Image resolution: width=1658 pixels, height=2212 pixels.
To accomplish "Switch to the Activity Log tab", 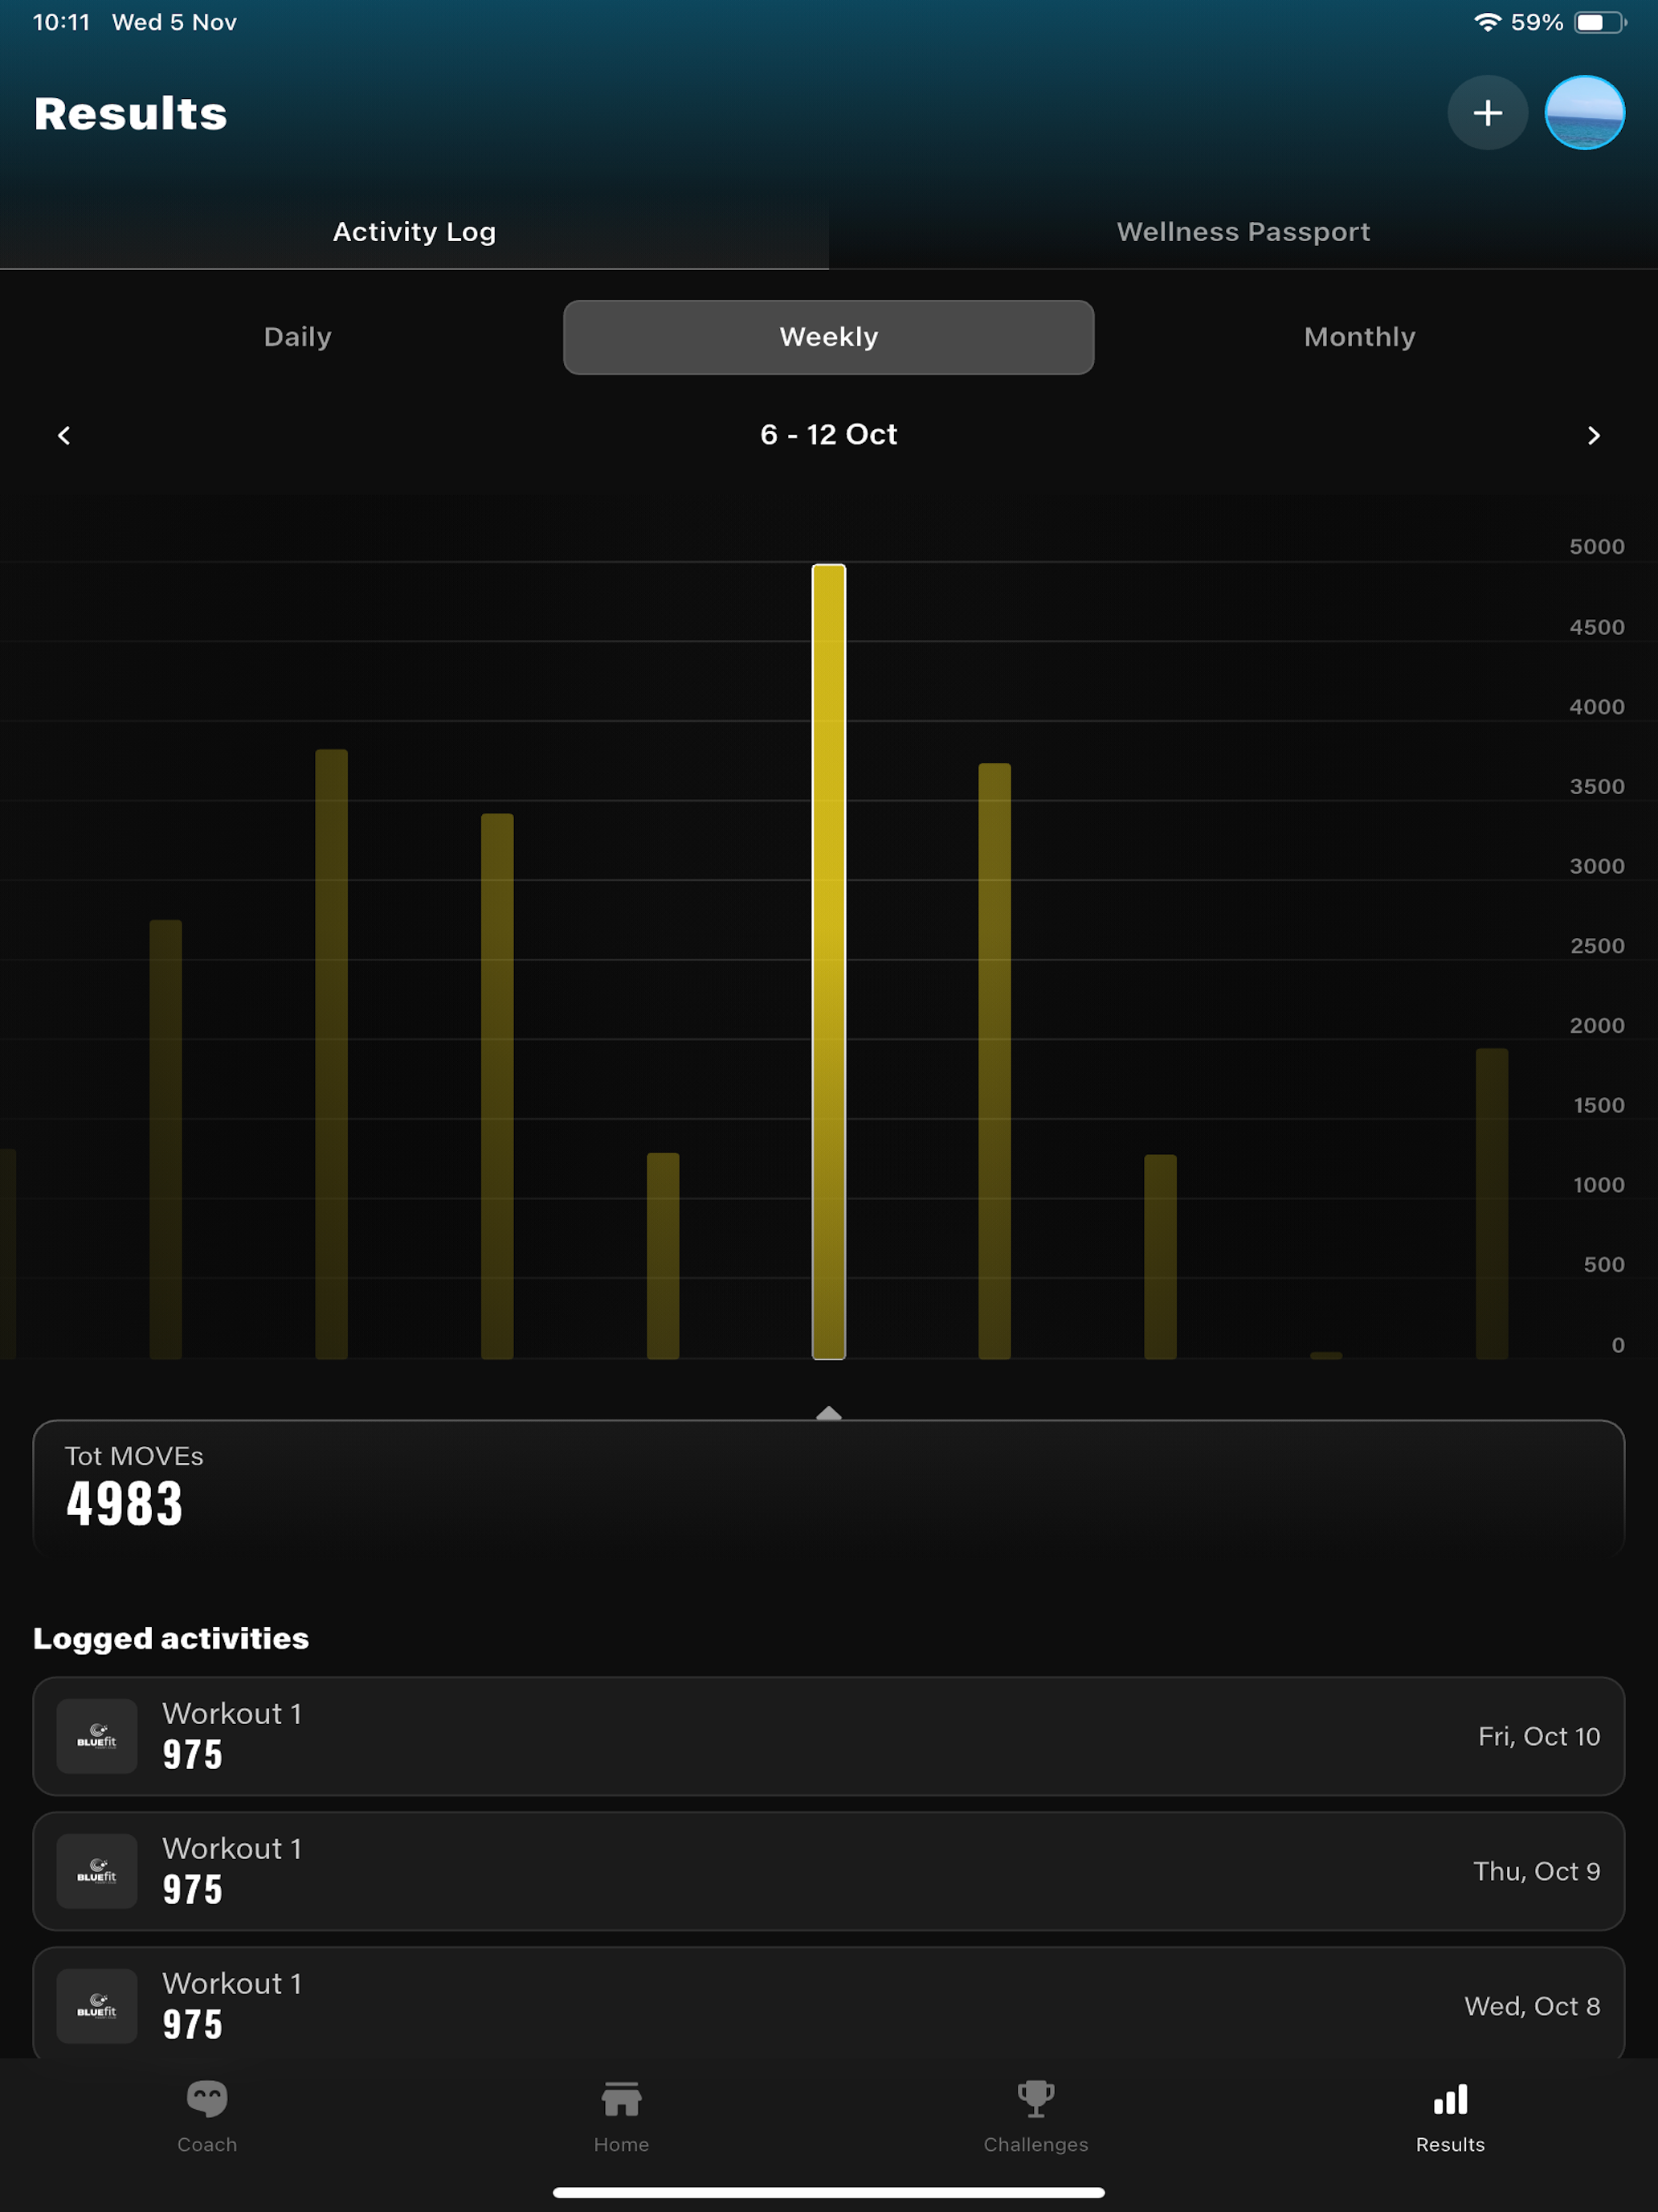I will (414, 232).
